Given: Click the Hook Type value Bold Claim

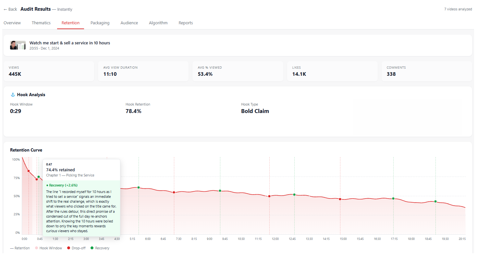Looking at the screenshot, I should pos(255,111).
